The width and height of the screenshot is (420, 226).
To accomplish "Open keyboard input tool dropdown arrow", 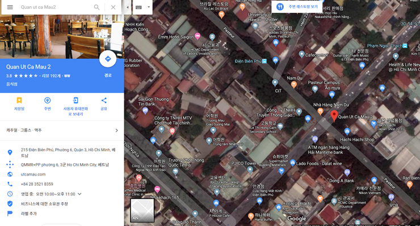I will pyautogui.click(x=149, y=7).
